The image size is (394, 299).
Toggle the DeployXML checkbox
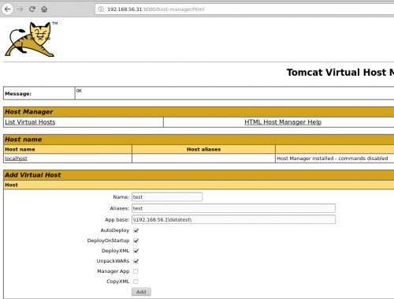(x=136, y=251)
